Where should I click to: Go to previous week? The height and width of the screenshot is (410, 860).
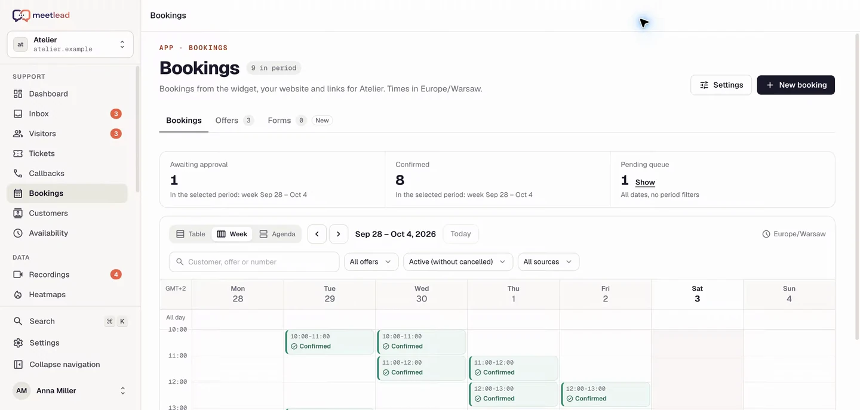pos(317,234)
